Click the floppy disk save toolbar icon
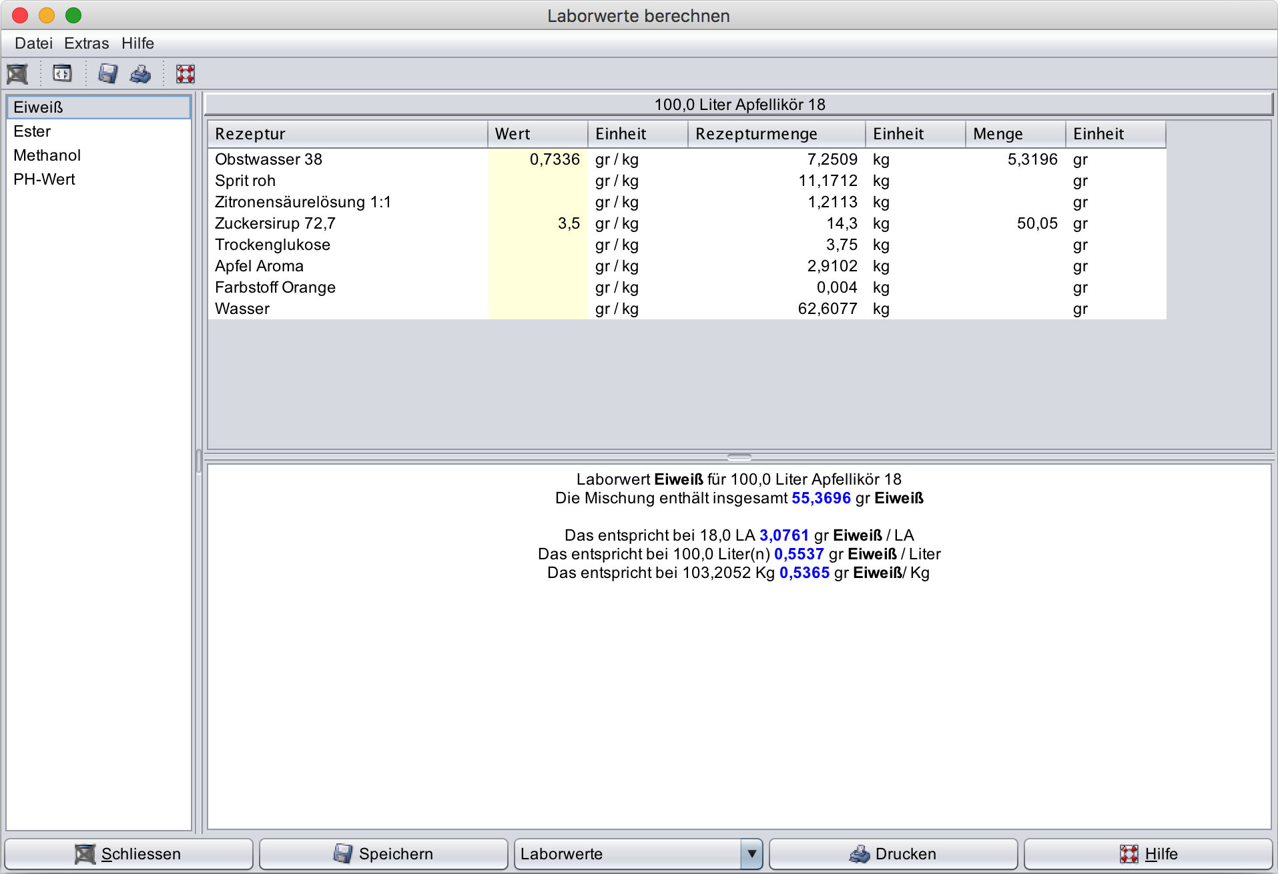 coord(107,73)
